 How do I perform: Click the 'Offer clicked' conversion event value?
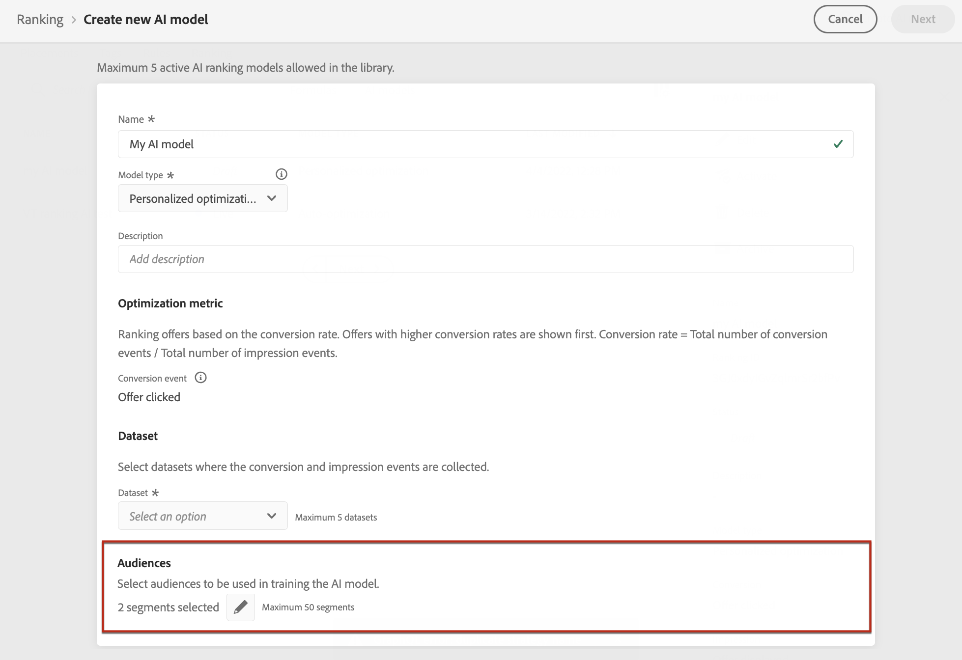pyautogui.click(x=149, y=397)
